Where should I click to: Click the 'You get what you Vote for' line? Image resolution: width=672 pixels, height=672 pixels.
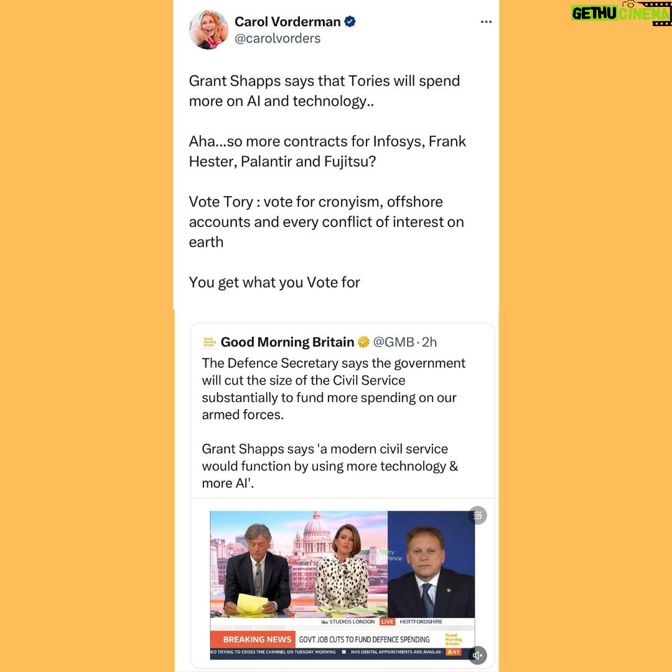coord(274,282)
